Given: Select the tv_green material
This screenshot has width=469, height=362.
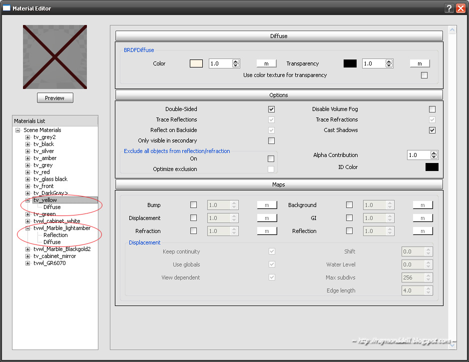Looking at the screenshot, I should [x=44, y=214].
